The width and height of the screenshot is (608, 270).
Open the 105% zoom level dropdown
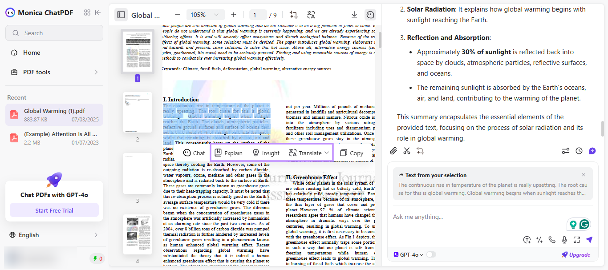click(205, 15)
